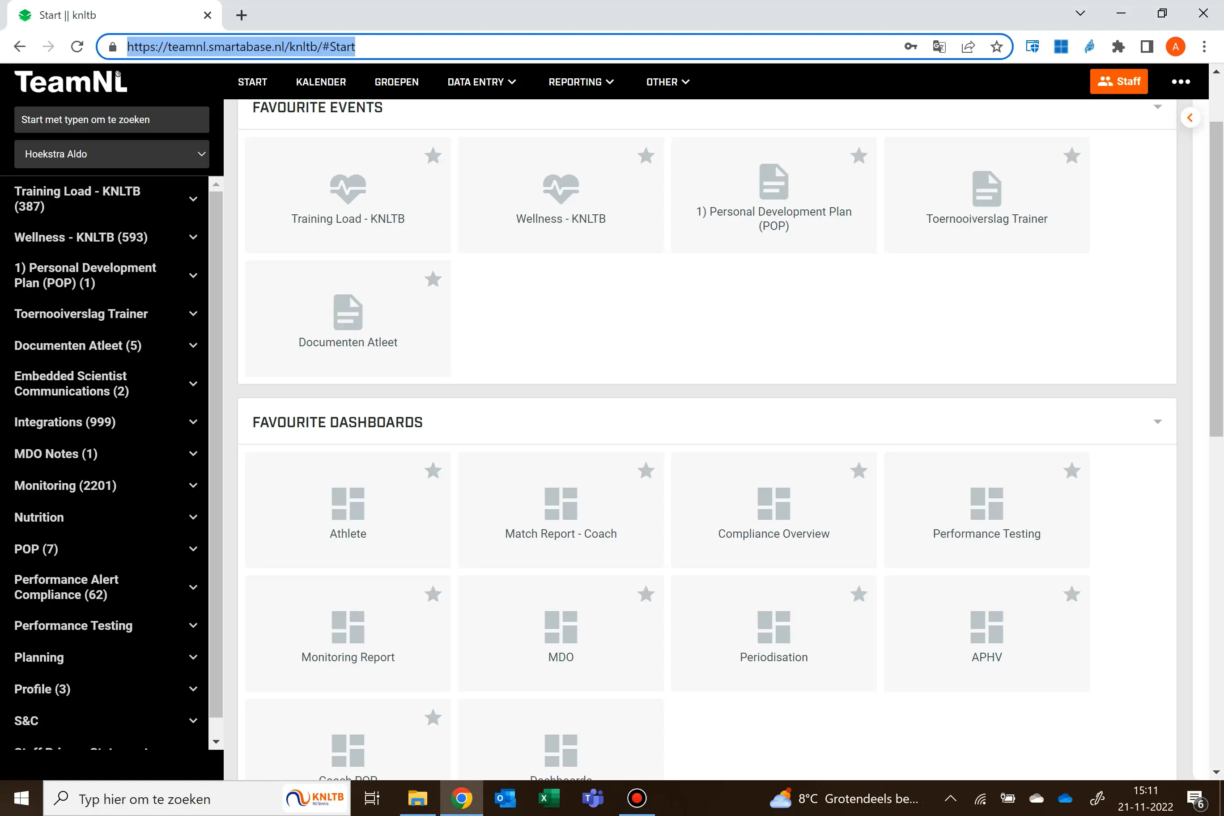The height and width of the screenshot is (816, 1224).
Task: Open the Toernooiverslag Trainer event tile
Action: pos(986,195)
